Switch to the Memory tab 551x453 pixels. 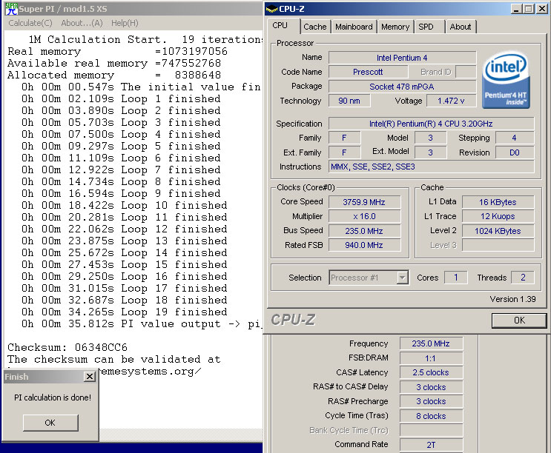point(395,27)
